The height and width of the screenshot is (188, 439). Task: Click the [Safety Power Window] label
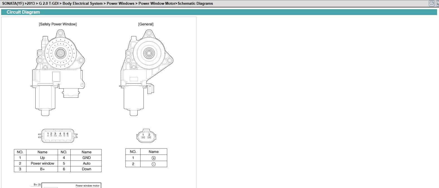(58, 24)
